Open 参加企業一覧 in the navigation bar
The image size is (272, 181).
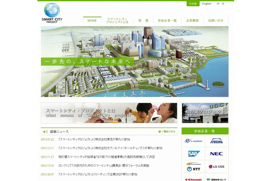tap(167, 20)
